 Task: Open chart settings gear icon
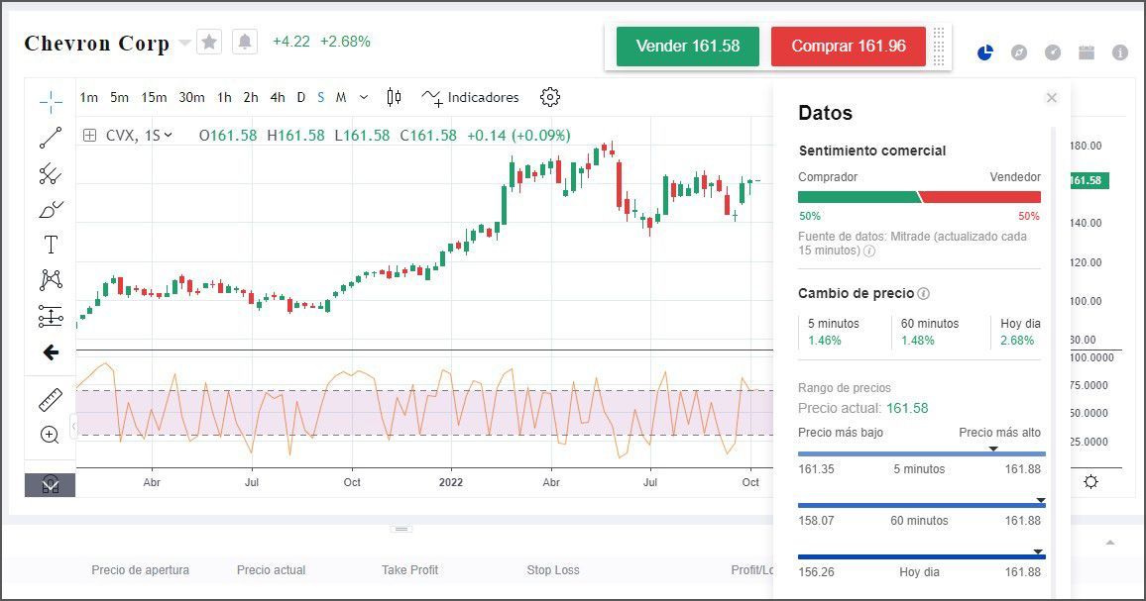(x=550, y=97)
